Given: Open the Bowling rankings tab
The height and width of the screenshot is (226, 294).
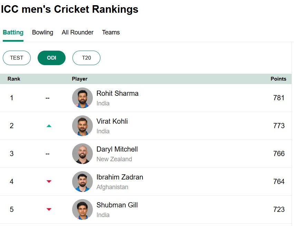Looking at the screenshot, I should click(x=42, y=32).
